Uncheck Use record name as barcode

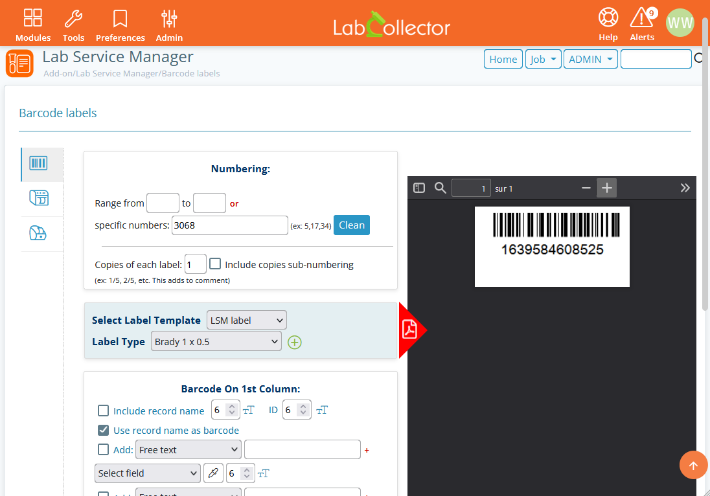(103, 430)
